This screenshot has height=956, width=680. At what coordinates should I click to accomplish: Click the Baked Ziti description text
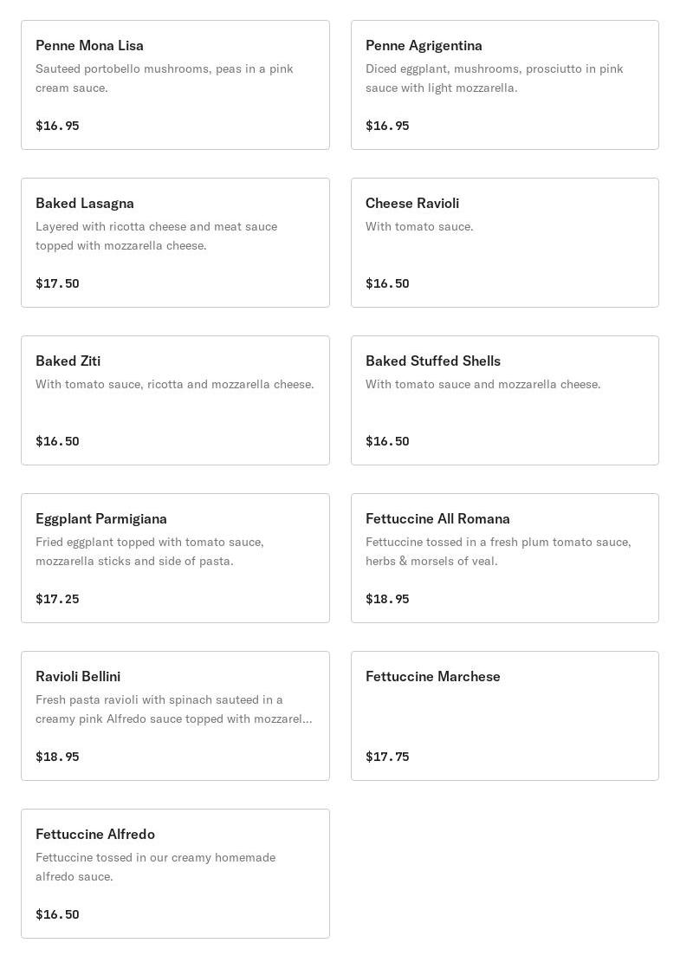coord(174,385)
